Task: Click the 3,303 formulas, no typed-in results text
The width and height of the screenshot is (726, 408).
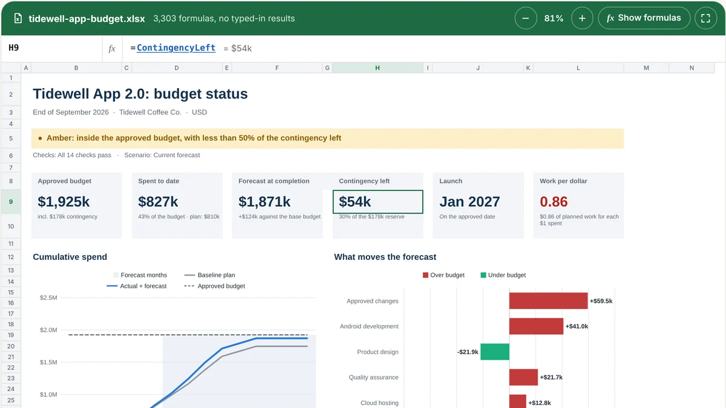Action: pyautogui.click(x=224, y=18)
